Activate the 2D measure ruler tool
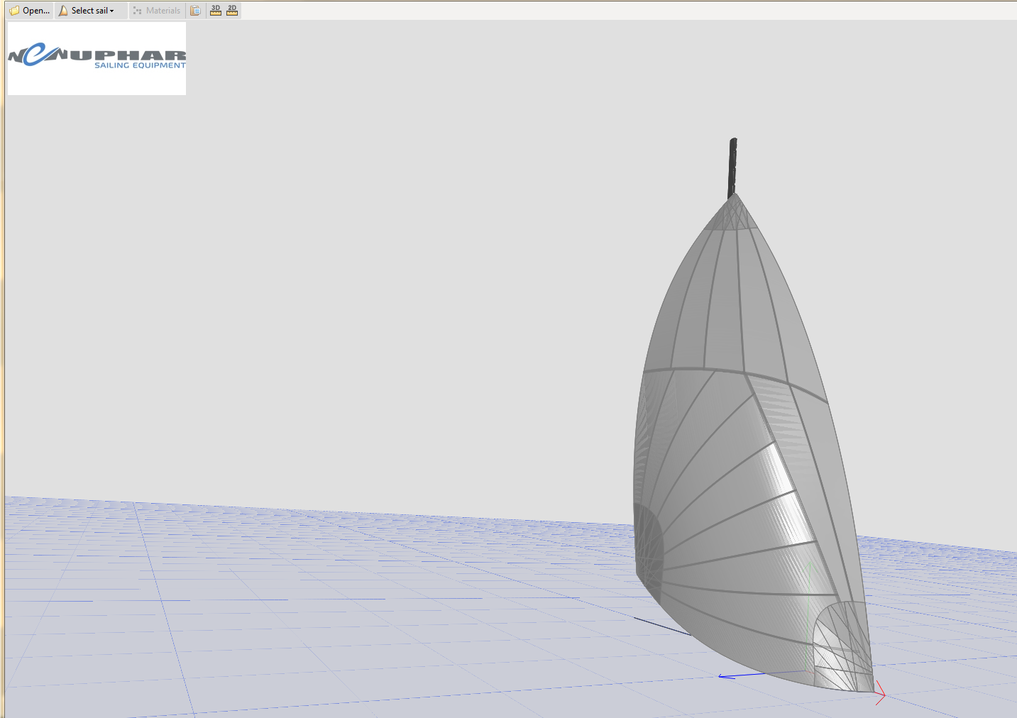The width and height of the screenshot is (1017, 718). 232,11
